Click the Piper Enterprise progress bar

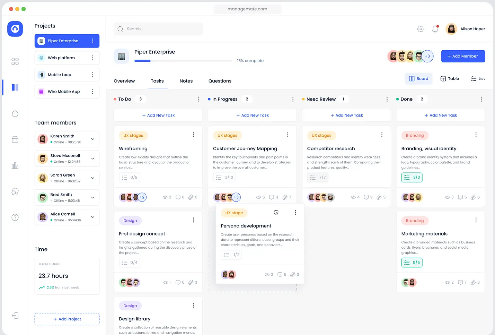tap(183, 61)
